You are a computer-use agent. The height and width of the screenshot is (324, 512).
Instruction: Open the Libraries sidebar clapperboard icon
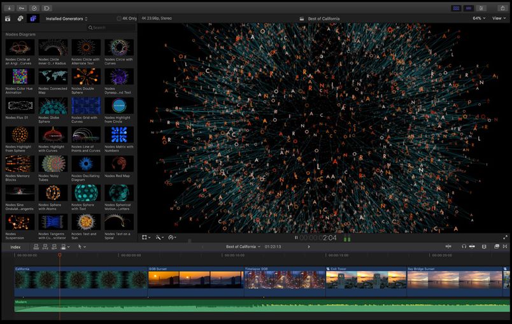point(8,18)
